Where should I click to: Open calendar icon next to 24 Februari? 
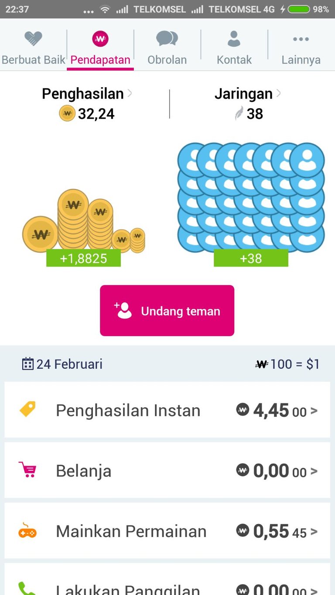point(28,364)
